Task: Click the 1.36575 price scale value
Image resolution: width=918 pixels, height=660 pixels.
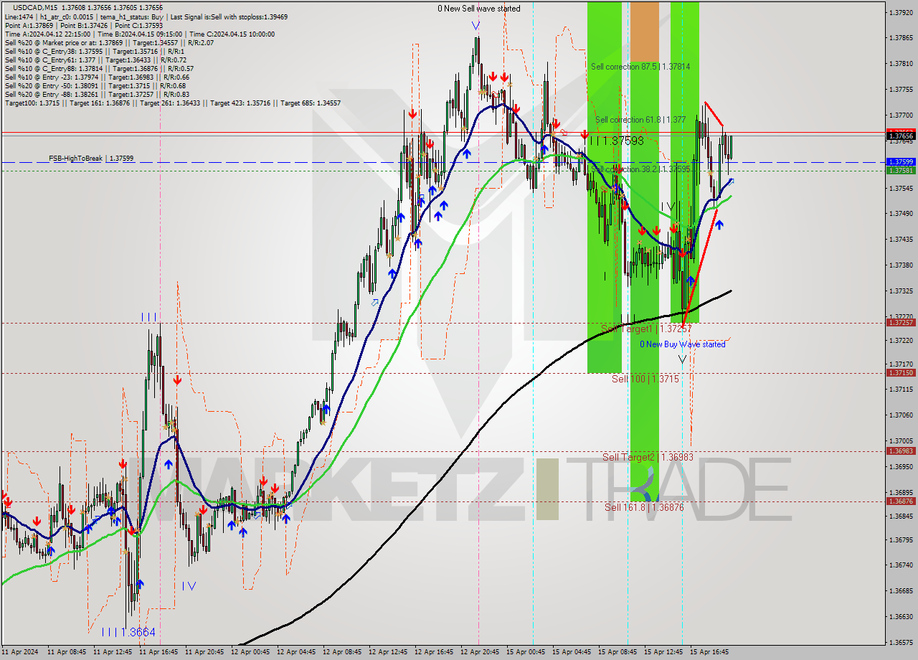Action: (901, 643)
